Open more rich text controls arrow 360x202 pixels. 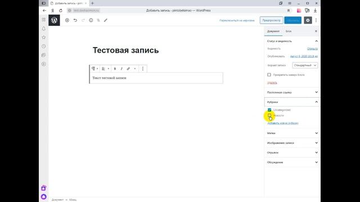(135, 68)
